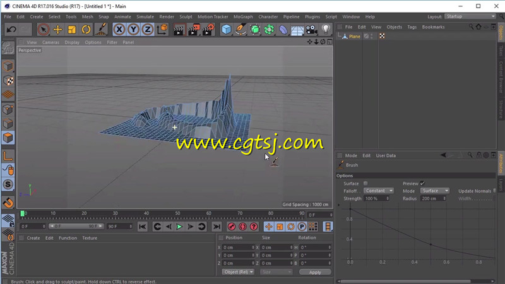Image resolution: width=505 pixels, height=284 pixels.
Task: Toggle Plane object visibility dots
Action: click(372, 36)
